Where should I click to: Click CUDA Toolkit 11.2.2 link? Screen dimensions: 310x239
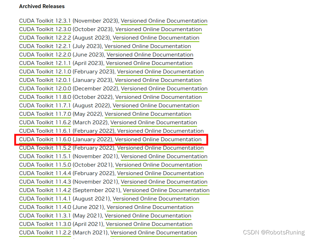click(x=45, y=233)
